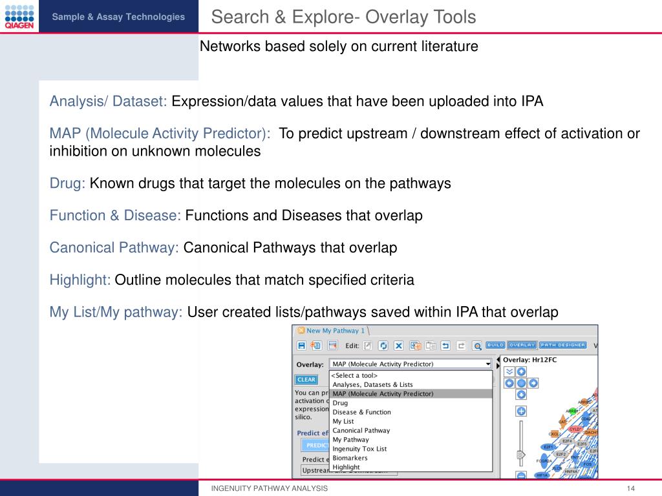Viewport: 662px width, 496px height.
Task: Expand the side panel with black arrows
Action: click(498, 362)
